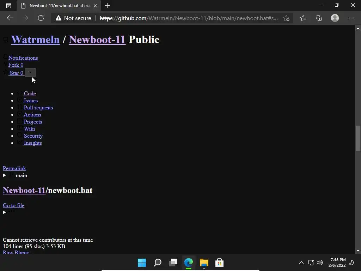Click the scrollbar up arrow
Image resolution: width=361 pixels, height=271 pixels.
(358, 28)
